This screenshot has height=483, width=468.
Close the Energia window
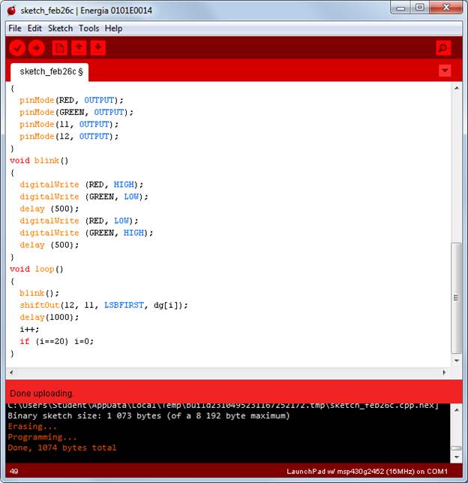445,8
